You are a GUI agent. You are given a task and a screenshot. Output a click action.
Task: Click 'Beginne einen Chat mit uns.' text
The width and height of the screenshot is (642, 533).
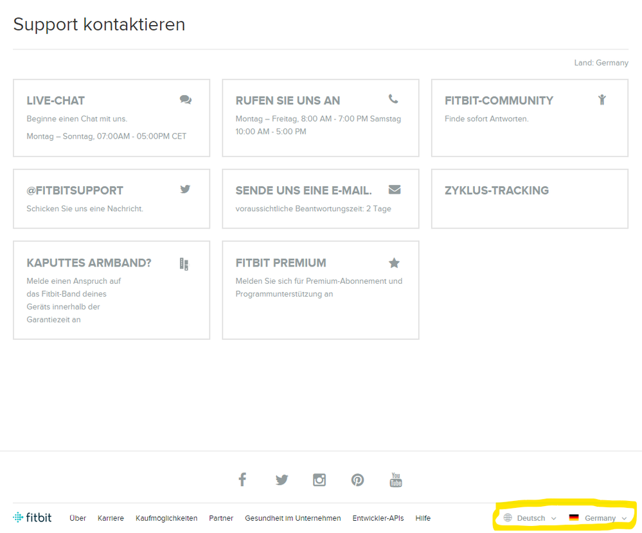point(77,119)
